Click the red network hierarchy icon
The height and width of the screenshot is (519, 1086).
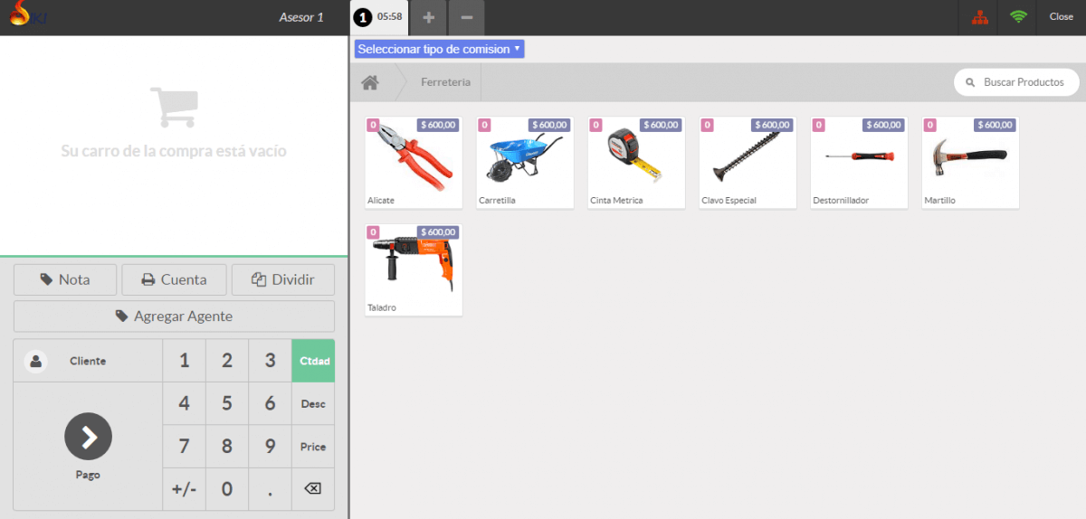(979, 17)
